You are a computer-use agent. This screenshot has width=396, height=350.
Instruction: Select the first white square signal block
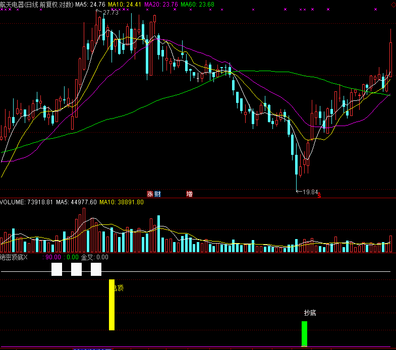(x=56, y=269)
